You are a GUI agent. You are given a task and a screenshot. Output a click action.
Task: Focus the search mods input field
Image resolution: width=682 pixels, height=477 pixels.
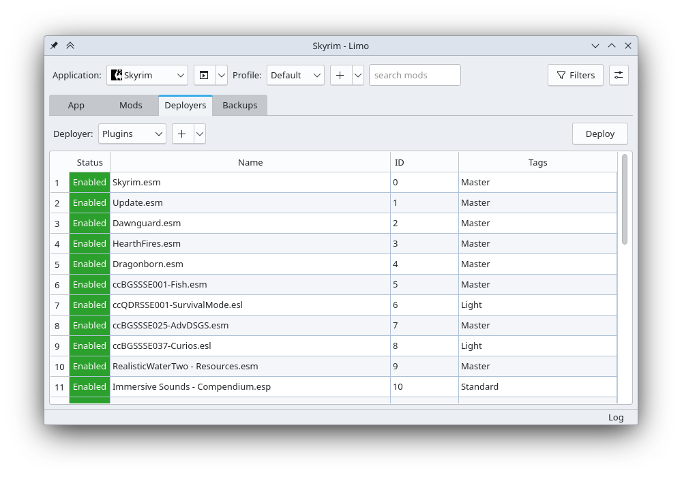(415, 75)
